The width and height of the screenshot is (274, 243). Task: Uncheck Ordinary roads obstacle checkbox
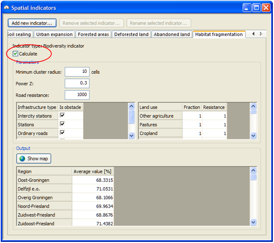pyautogui.click(x=63, y=133)
